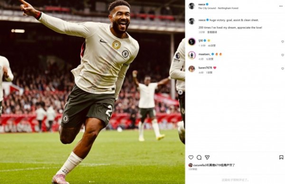
Task: Like the post with the heart icon
Action: (x=191, y=157)
